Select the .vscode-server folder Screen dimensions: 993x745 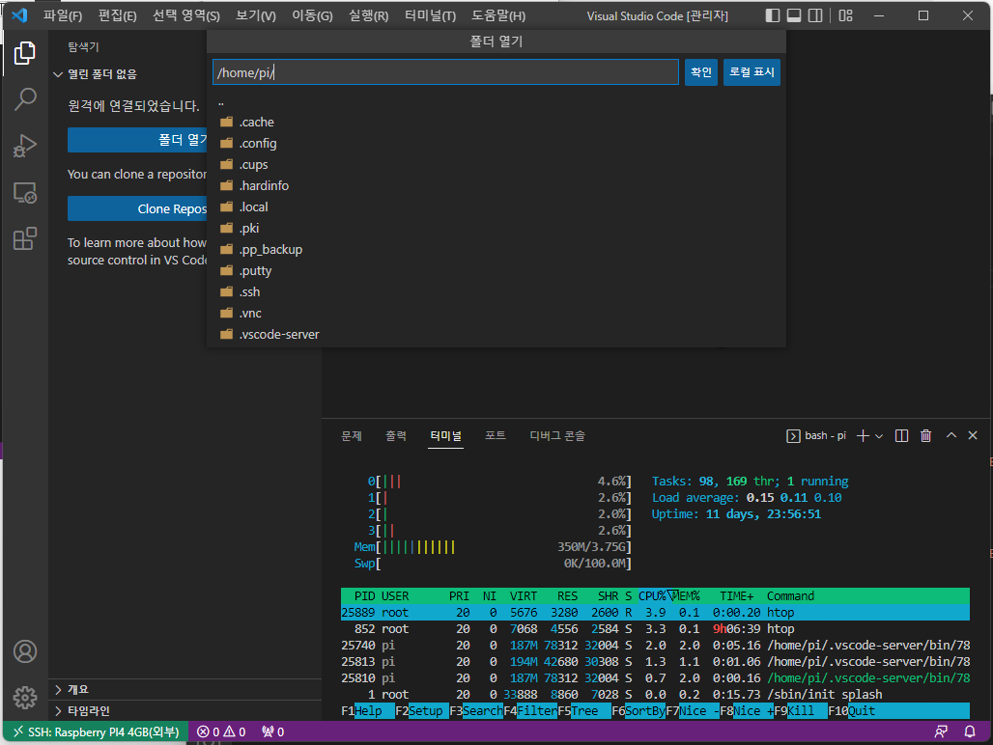[x=496, y=335]
